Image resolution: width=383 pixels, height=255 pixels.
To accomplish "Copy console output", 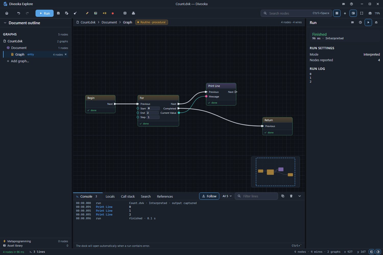I will (283, 196).
